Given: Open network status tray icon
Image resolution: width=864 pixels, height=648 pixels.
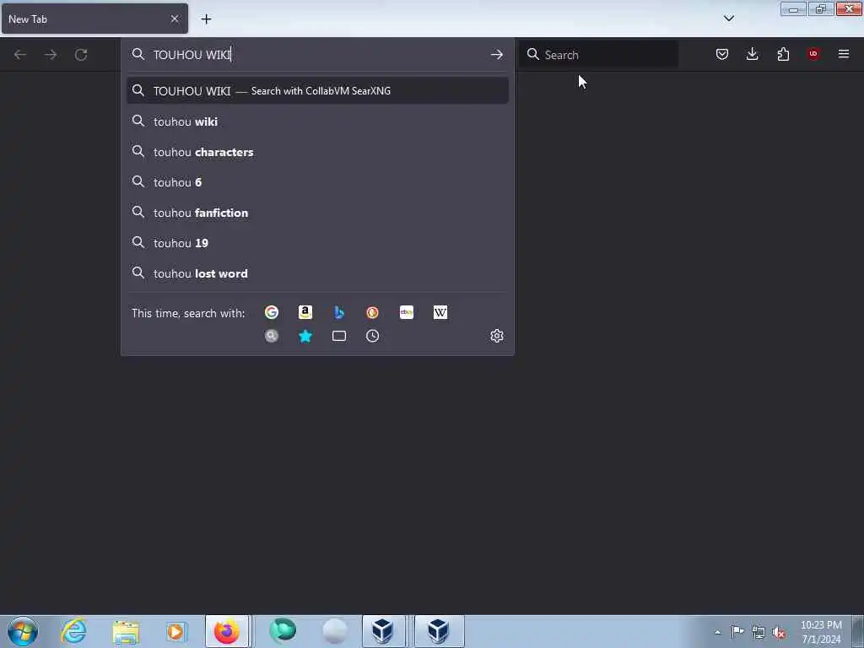Looking at the screenshot, I should tap(759, 632).
